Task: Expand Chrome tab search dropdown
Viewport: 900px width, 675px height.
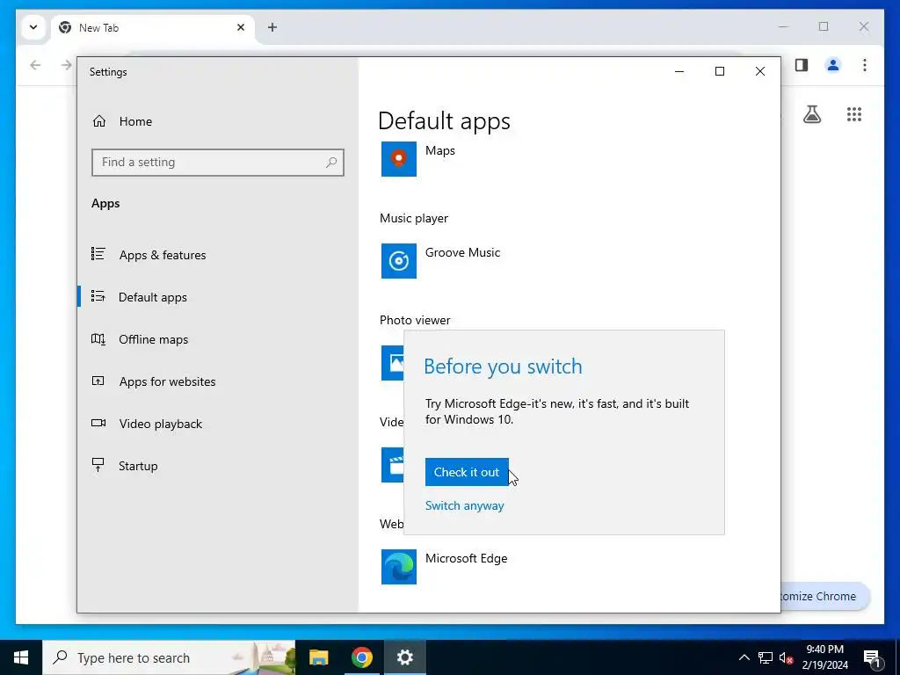Action: pos(33,27)
